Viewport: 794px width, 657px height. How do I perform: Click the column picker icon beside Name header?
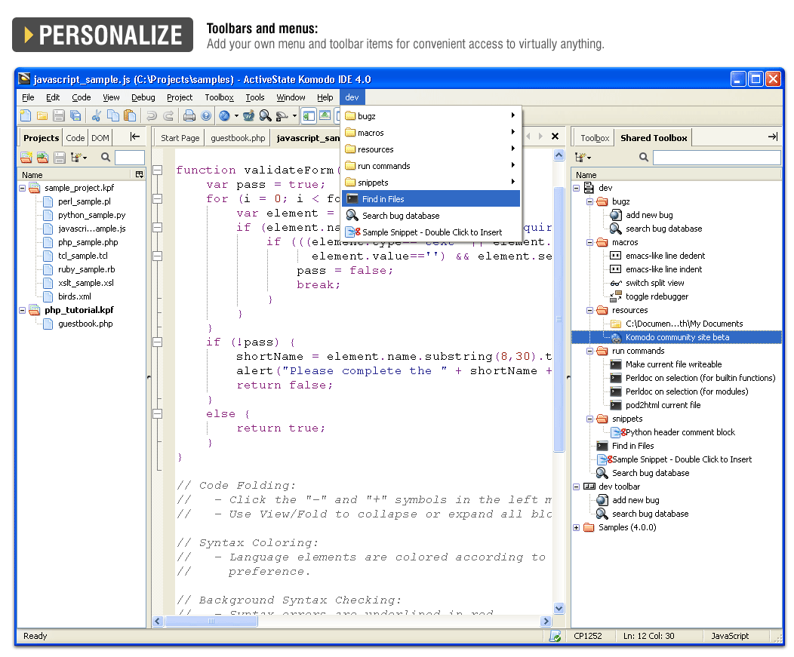(x=140, y=175)
